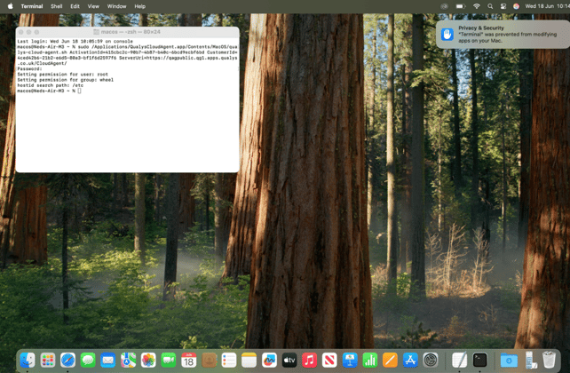Click the 'Password:' line in Terminal
570x373 pixels.
pyautogui.click(x=29, y=68)
